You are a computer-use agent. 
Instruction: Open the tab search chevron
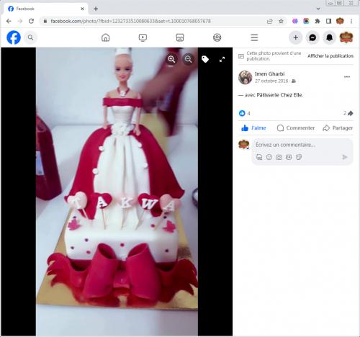tap(318, 9)
